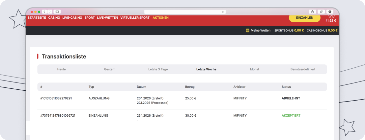Open the browser share icon
The image size is (365, 140).
point(313,12)
